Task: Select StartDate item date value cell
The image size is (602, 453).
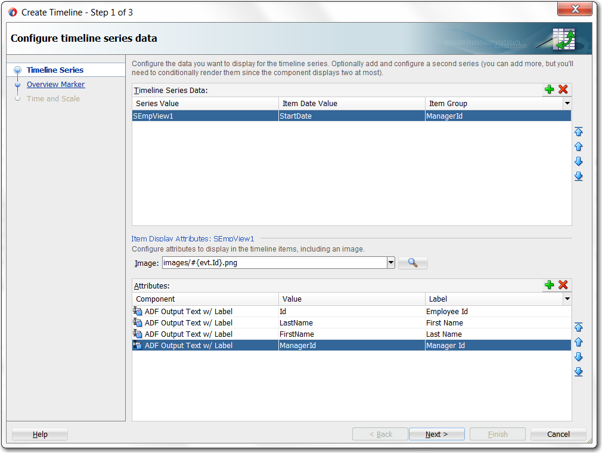Action: tap(352, 116)
